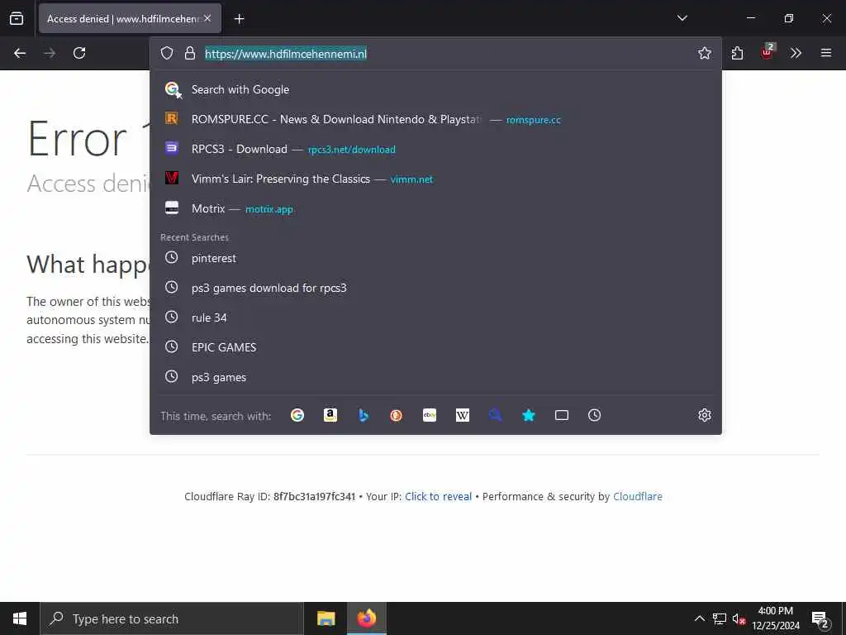Reload the current page
Screen dimensions: 846x635
79,53
